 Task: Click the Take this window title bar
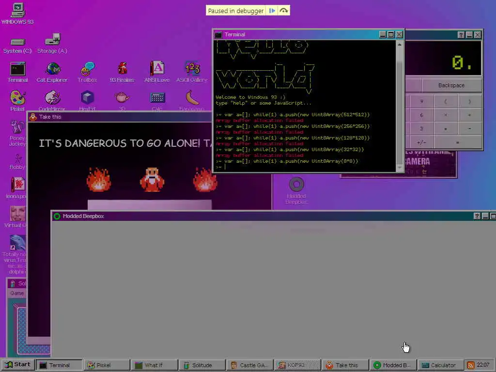120,117
